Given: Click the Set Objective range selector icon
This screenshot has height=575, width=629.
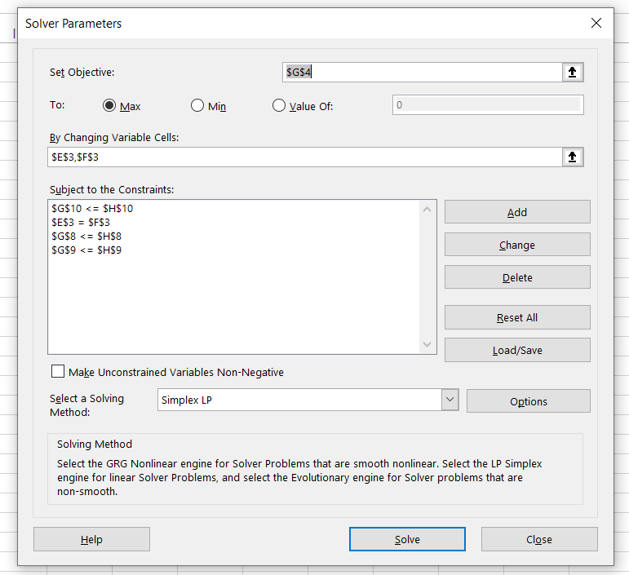Looking at the screenshot, I should 573,73.
